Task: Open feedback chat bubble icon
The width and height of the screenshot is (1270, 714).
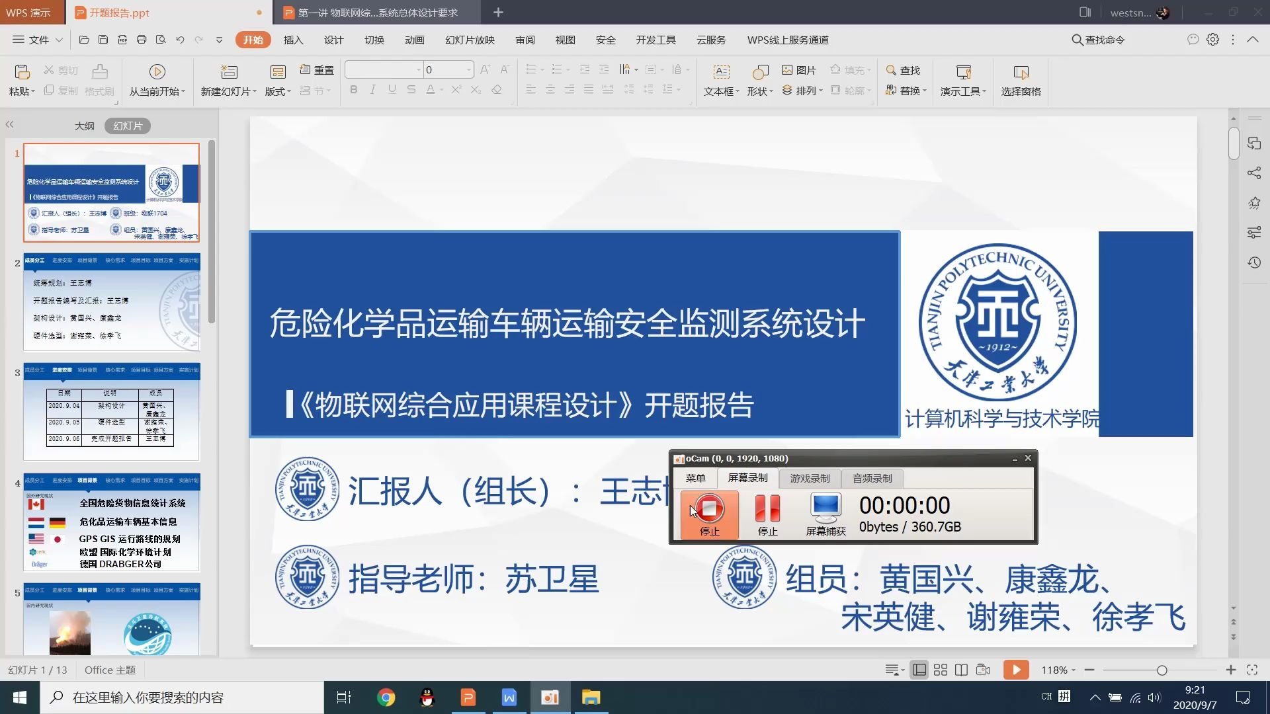Action: (1193, 40)
